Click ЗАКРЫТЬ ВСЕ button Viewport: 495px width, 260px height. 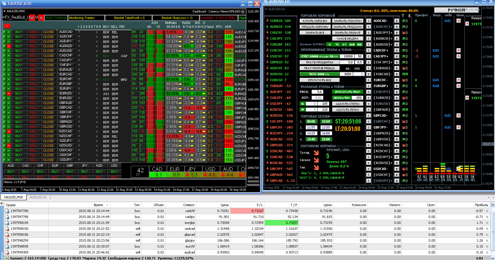pos(315,33)
